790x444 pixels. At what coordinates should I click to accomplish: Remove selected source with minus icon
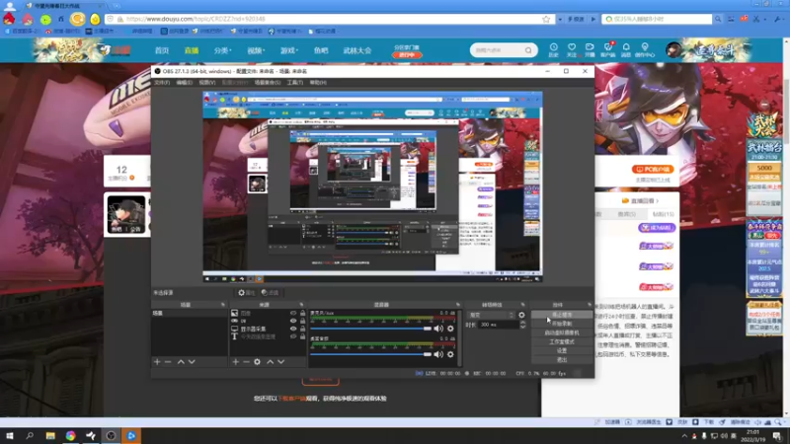[x=246, y=361]
